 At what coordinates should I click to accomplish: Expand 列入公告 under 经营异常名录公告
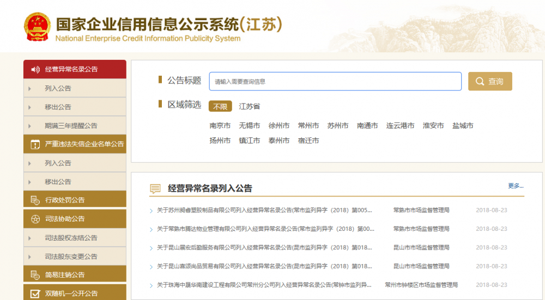pos(58,88)
